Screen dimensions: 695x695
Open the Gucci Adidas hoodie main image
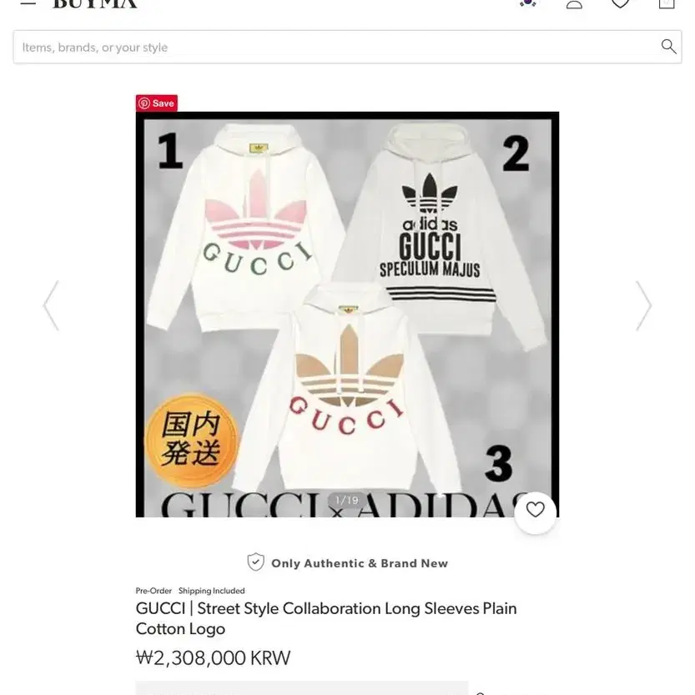[347, 315]
